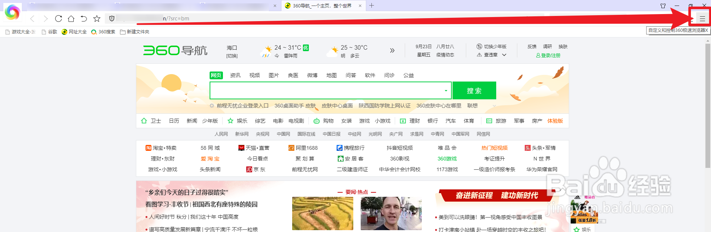Expand more weather with double chevron
Viewport: 711px width, 232px height.
pos(392,50)
